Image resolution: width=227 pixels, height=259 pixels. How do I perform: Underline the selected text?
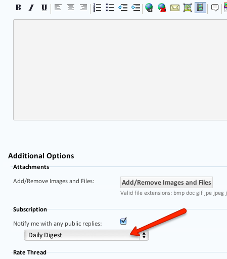[x=44, y=8]
